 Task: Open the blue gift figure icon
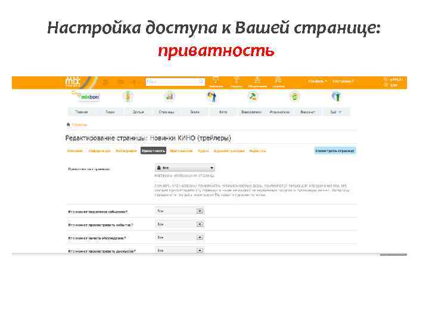pos(336,97)
